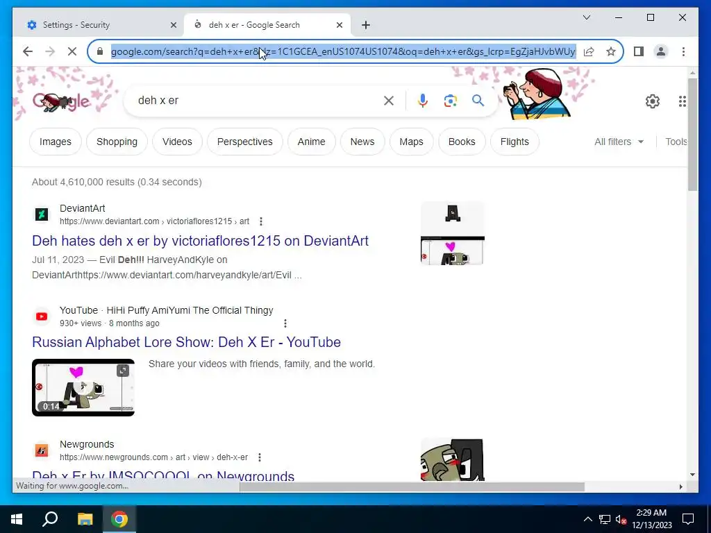This screenshot has height=533, width=711.
Task: Show hidden system tray icons
Action: (x=587, y=519)
